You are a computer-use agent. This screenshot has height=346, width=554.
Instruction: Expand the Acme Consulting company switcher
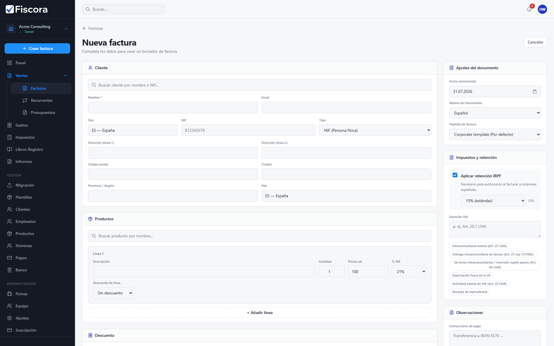tap(66, 29)
